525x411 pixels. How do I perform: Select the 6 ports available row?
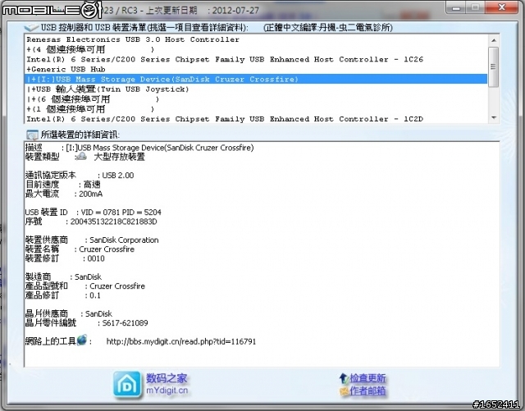pos(256,99)
